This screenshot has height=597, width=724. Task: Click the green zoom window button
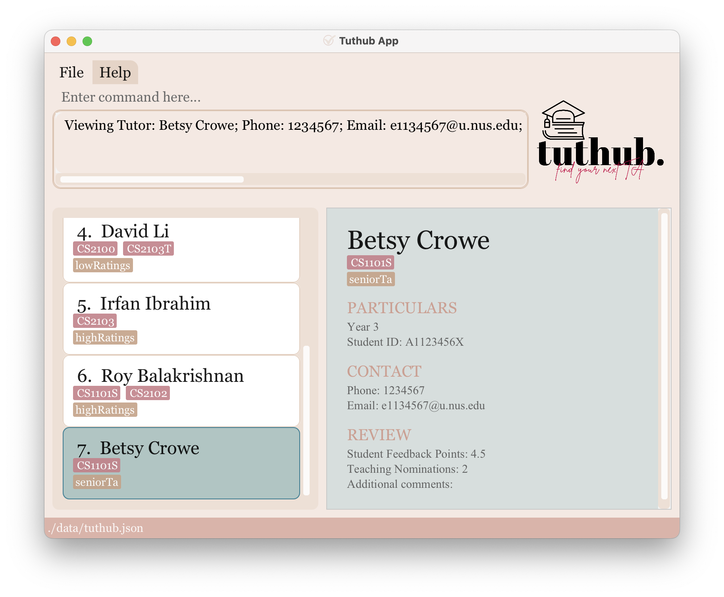click(87, 41)
